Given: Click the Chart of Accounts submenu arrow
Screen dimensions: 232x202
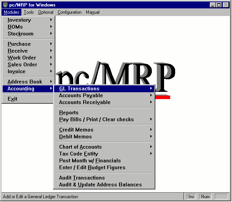Looking at the screenshot, I should click(151, 147).
